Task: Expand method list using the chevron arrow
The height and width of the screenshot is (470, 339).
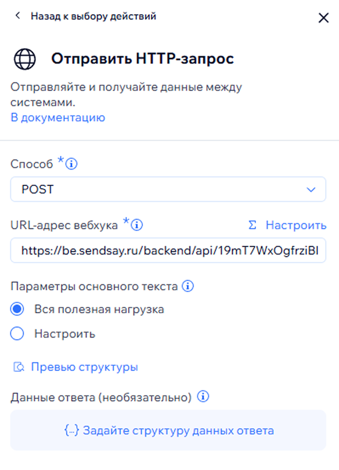Action: [311, 190]
